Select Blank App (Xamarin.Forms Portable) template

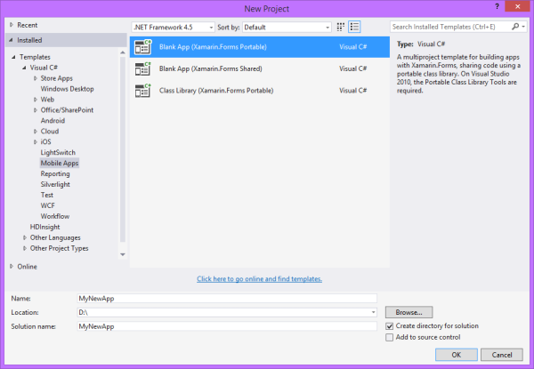260,47
